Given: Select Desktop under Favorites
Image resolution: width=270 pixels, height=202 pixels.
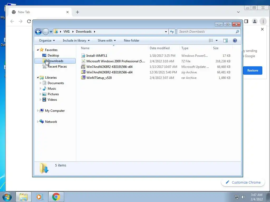Looking at the screenshot, I should pos(53,55).
